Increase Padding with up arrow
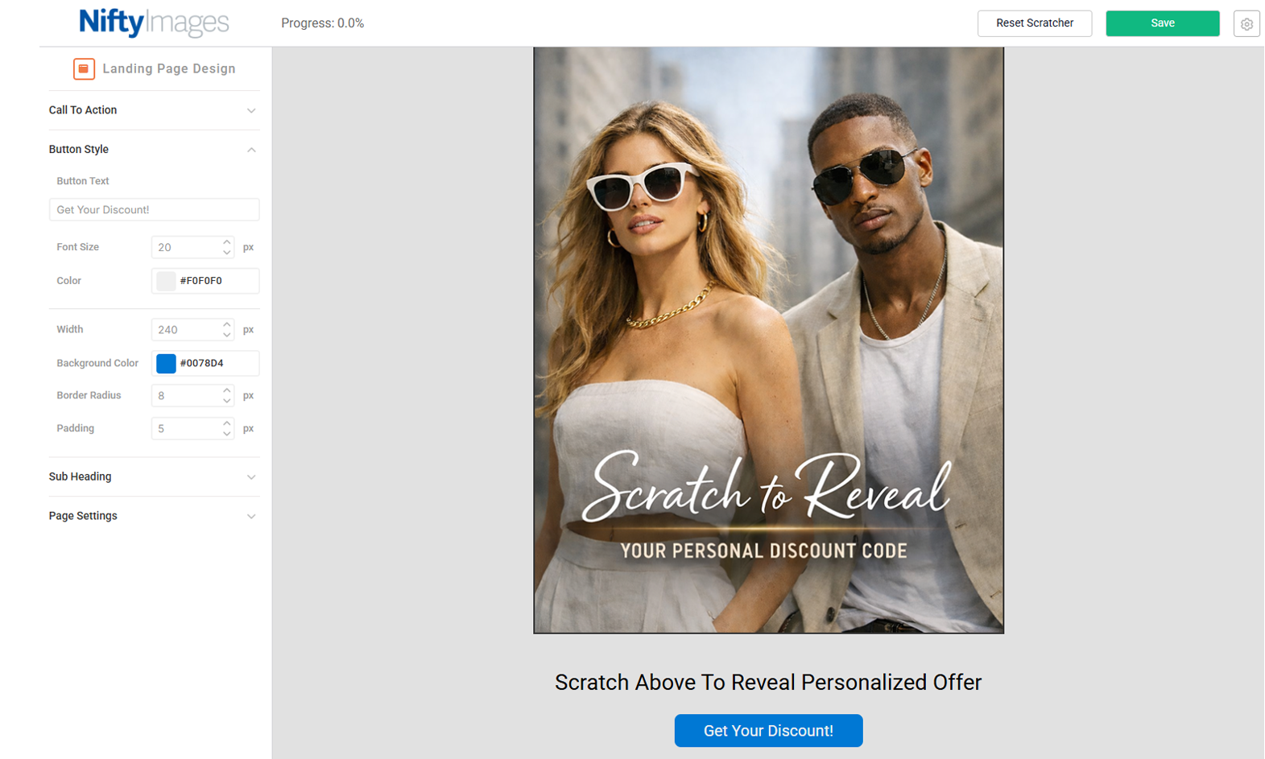Screen dimensions: 1265x759 [x=227, y=423]
